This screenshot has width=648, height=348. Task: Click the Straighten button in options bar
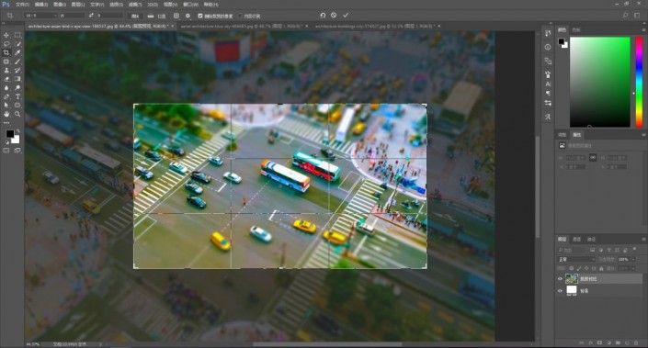coord(157,16)
